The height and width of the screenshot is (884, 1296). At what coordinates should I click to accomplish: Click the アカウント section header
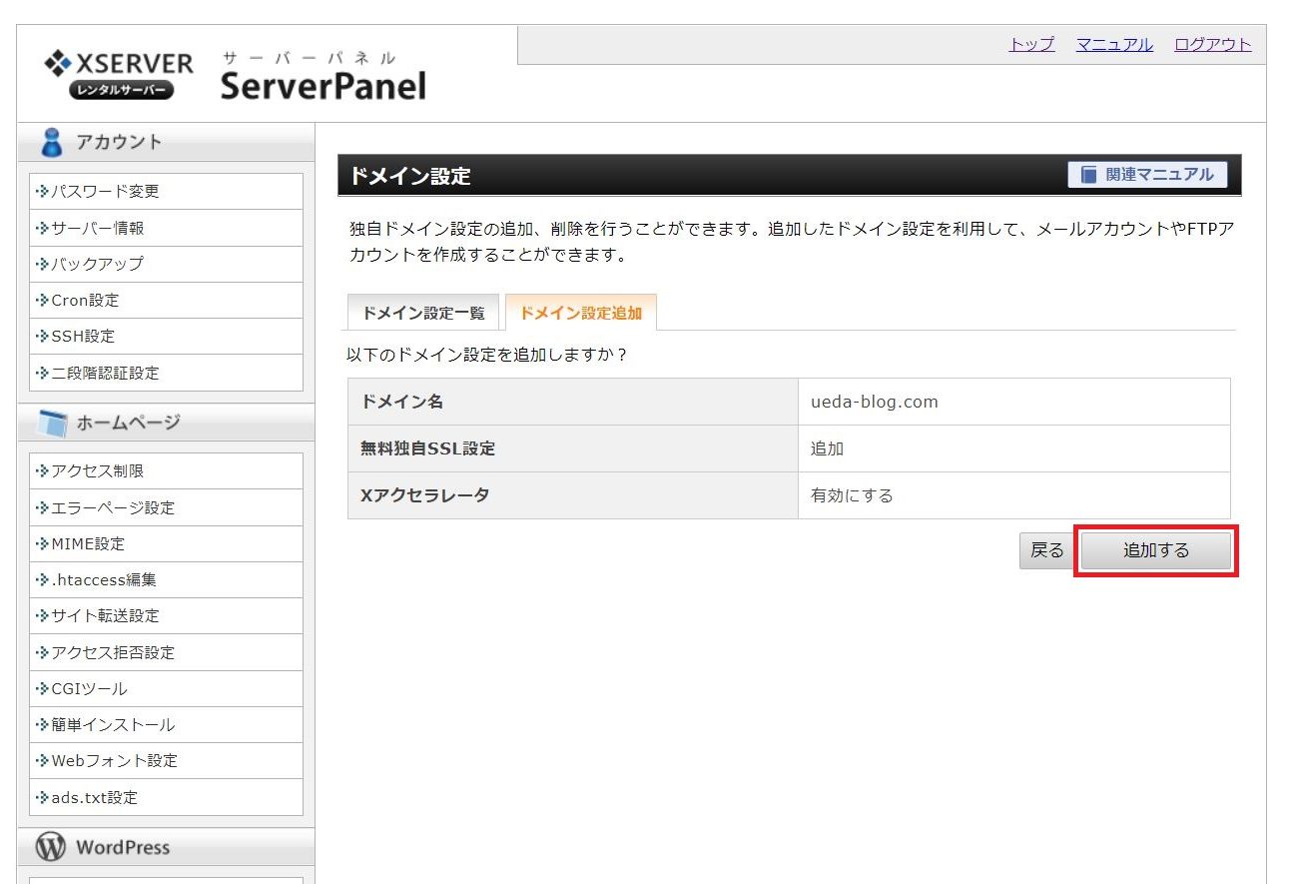[166, 142]
